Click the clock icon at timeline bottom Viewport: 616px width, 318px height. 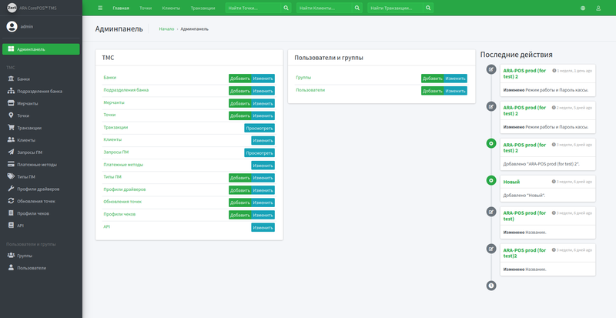(491, 286)
